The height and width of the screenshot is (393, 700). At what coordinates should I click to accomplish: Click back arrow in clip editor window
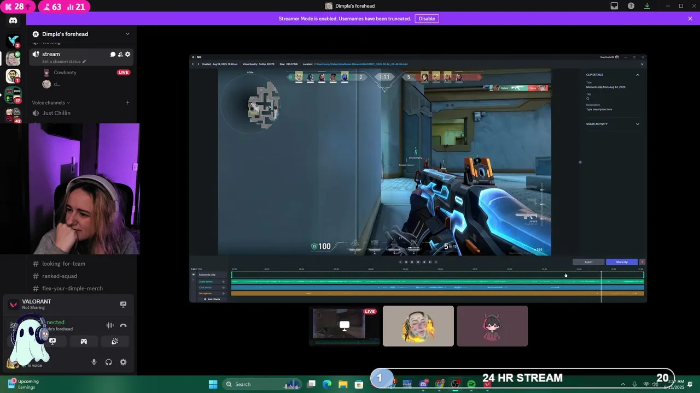192,64
